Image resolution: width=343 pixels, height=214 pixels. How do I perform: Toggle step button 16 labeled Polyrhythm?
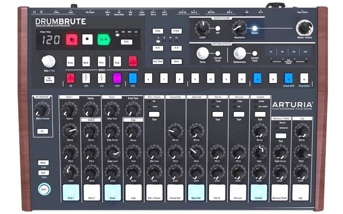click(304, 78)
